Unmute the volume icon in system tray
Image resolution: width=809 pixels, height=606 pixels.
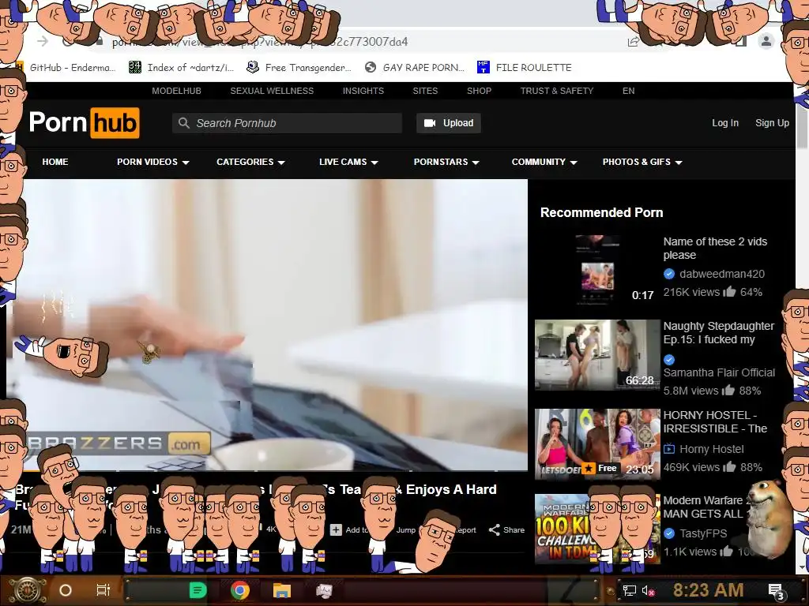(647, 590)
